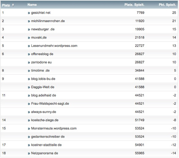179x158 pixels.
Task: Select points value 15 for newsburger
Action: tap(174, 29)
